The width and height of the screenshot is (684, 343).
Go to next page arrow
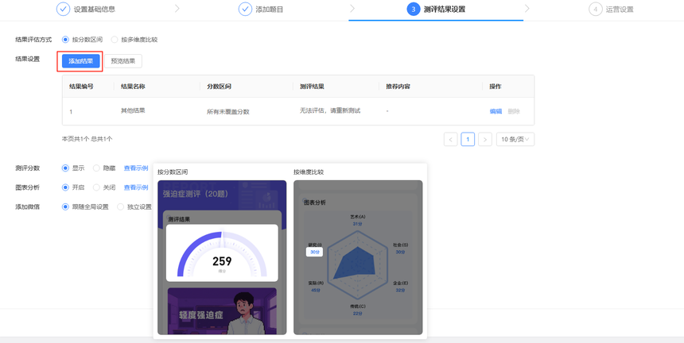485,139
